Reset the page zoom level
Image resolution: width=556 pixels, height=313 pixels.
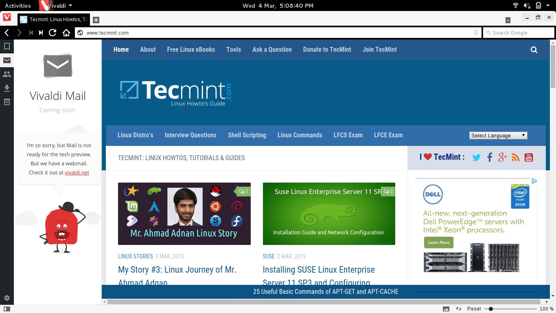coord(474,309)
